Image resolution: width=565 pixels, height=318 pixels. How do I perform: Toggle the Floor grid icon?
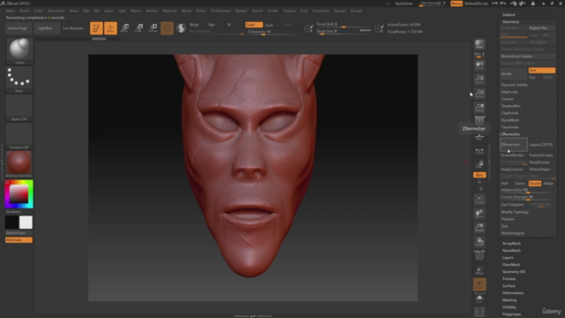pyautogui.click(x=479, y=137)
